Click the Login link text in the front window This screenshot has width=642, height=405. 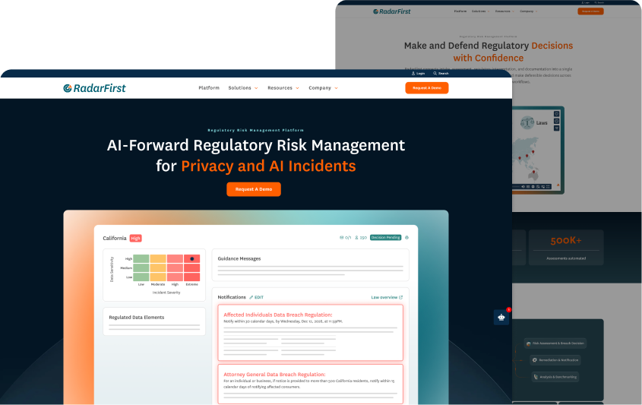tap(420, 73)
